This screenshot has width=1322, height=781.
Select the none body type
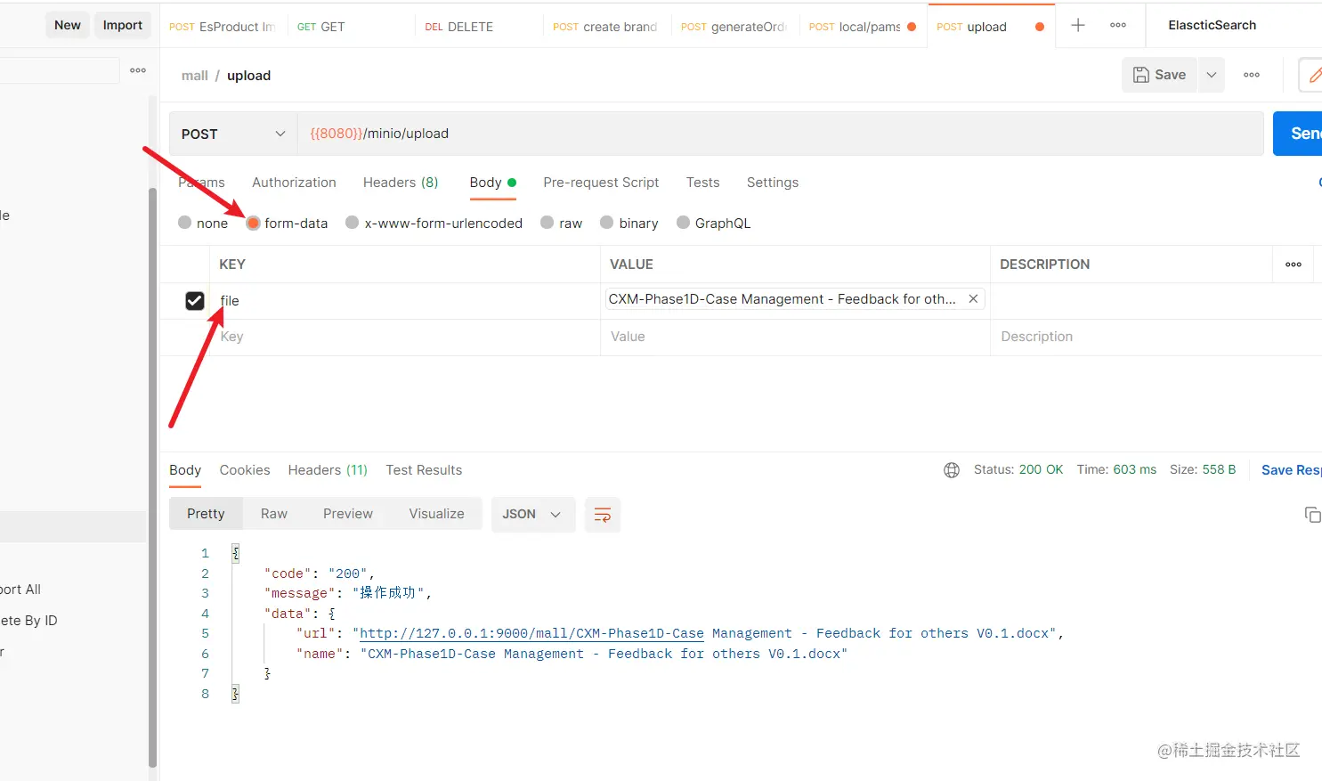coord(184,223)
